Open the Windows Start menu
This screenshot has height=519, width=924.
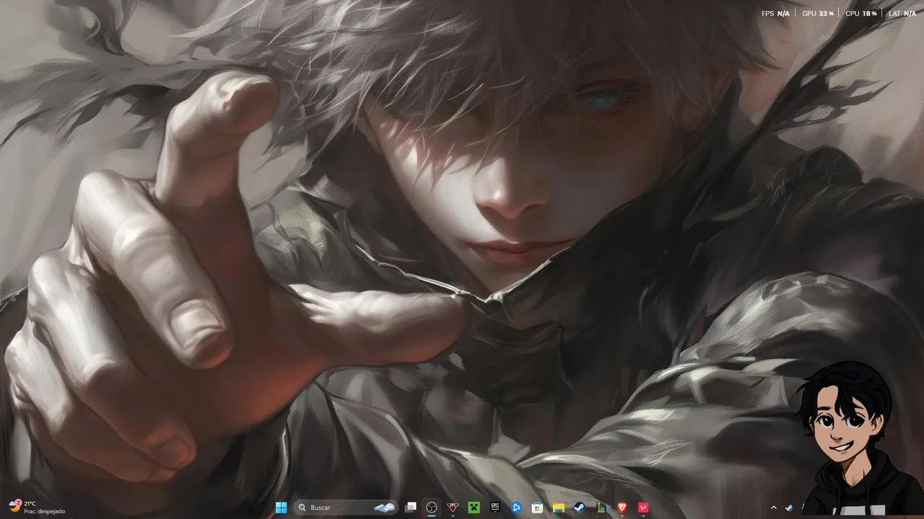(x=281, y=507)
